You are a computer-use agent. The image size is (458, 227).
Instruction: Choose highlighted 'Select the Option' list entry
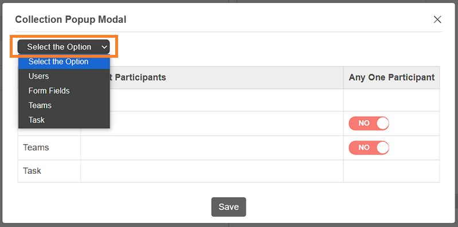point(64,62)
